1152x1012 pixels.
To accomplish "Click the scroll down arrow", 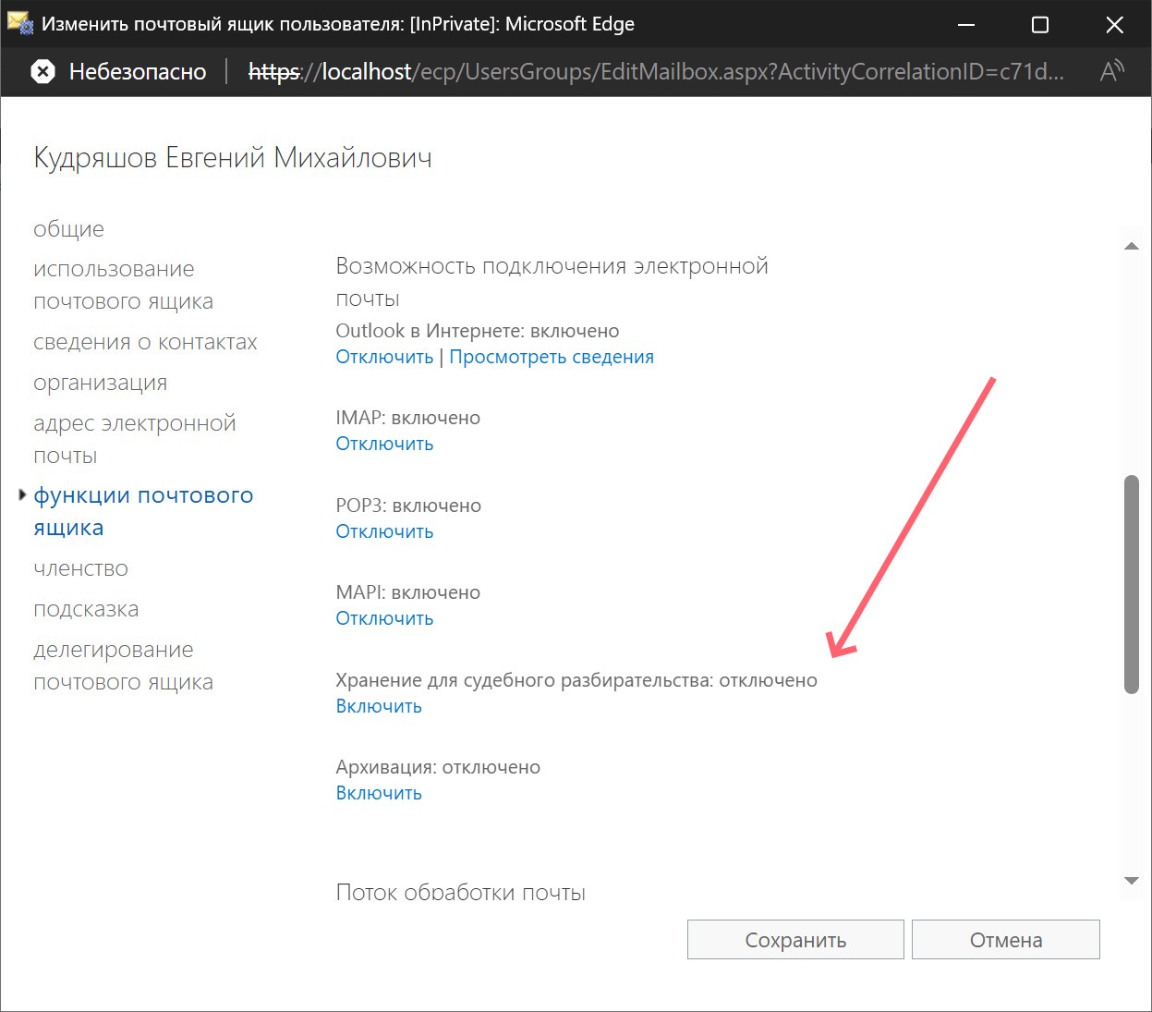I will (1131, 881).
